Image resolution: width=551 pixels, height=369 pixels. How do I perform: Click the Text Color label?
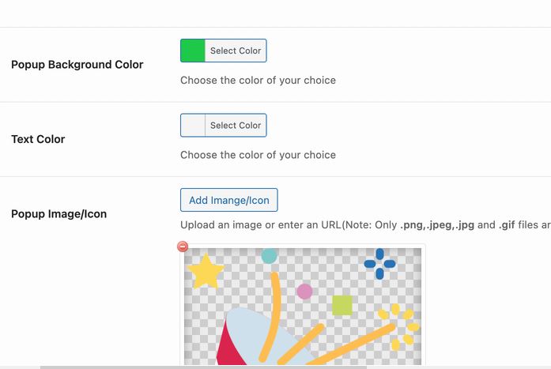[38, 139]
